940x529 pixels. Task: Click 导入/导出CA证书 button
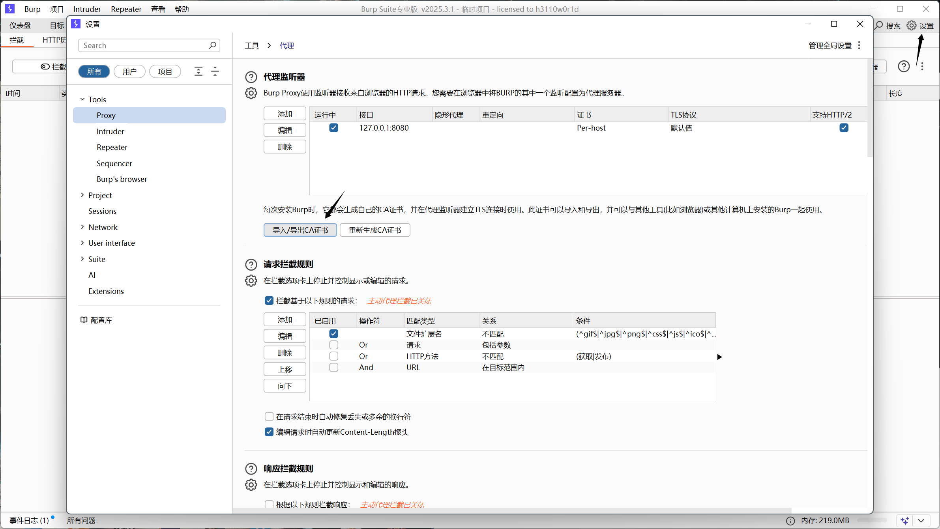[300, 230]
